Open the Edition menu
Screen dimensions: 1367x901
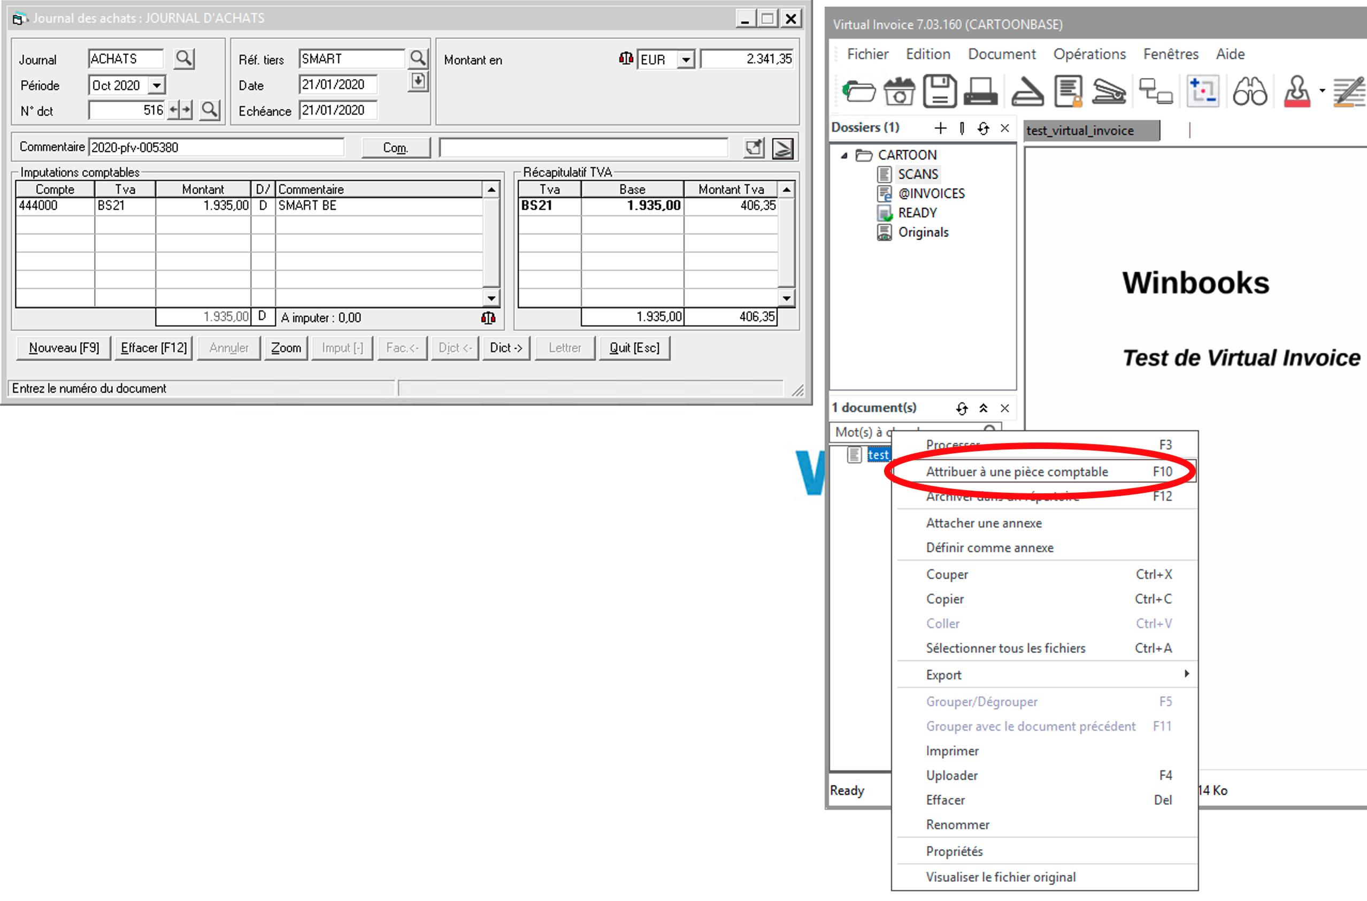click(927, 54)
